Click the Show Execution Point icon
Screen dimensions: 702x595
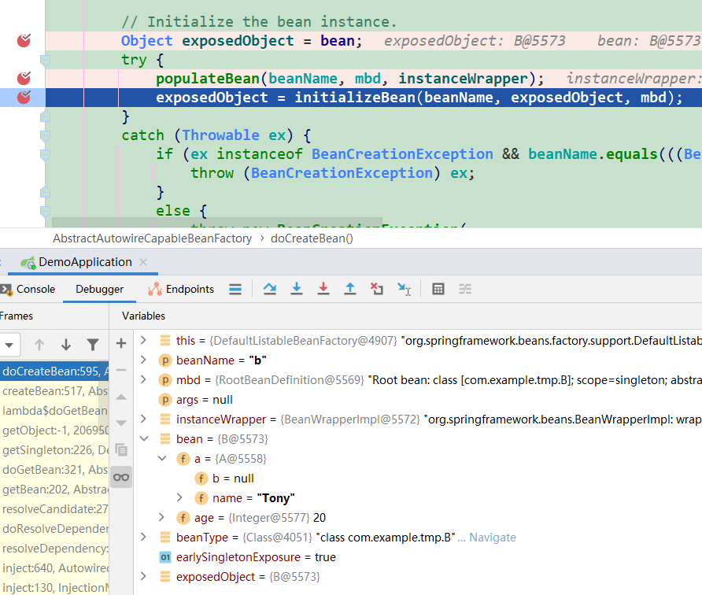pos(235,289)
